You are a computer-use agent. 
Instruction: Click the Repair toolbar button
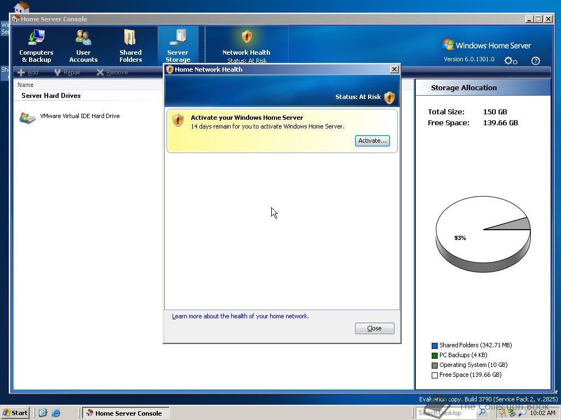67,72
